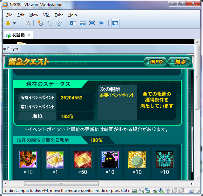Close the 初號機 tab
203x196 pixels.
(29, 35)
